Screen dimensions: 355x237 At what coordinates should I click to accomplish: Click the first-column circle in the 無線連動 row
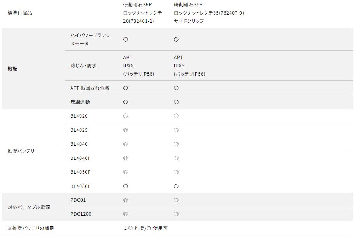coord(125,102)
